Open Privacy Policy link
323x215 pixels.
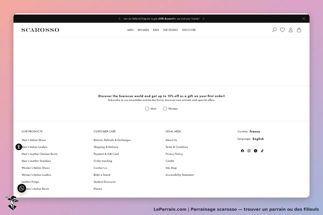pos(174,154)
